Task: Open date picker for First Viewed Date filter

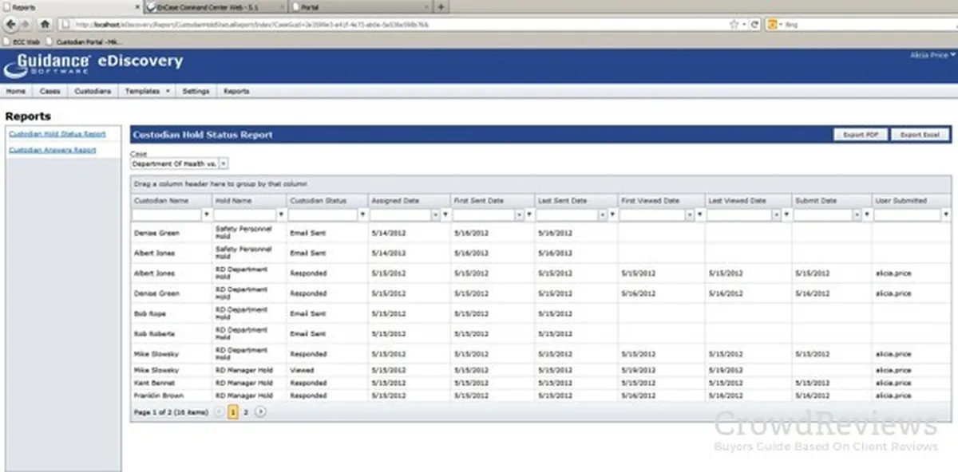Action: [x=690, y=215]
